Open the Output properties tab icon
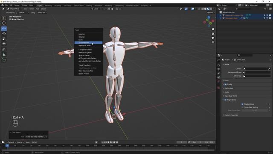 coord(218,69)
